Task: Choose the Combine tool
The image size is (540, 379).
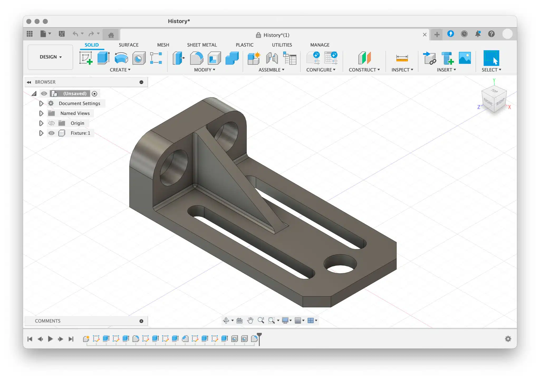Action: (232, 58)
